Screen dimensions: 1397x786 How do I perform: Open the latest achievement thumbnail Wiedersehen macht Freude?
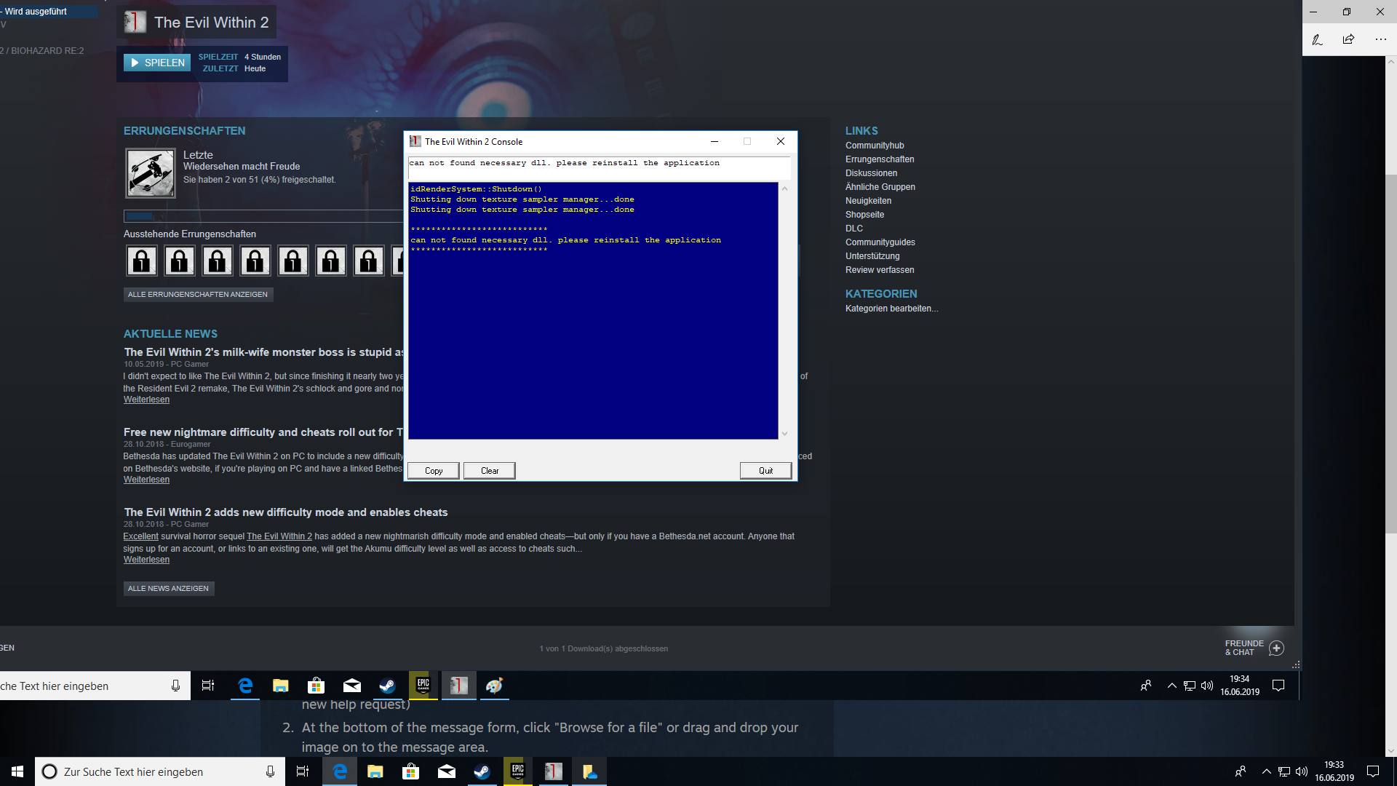click(x=151, y=173)
